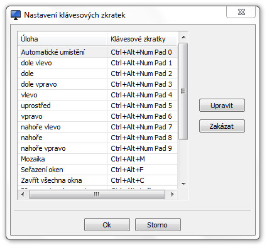This screenshot has width=267, height=245.
Task: Select the uprostřed task row
Action: [97, 106]
